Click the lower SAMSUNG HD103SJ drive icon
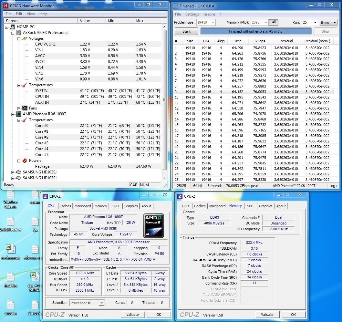This screenshot has height=322, width=342. [19, 178]
